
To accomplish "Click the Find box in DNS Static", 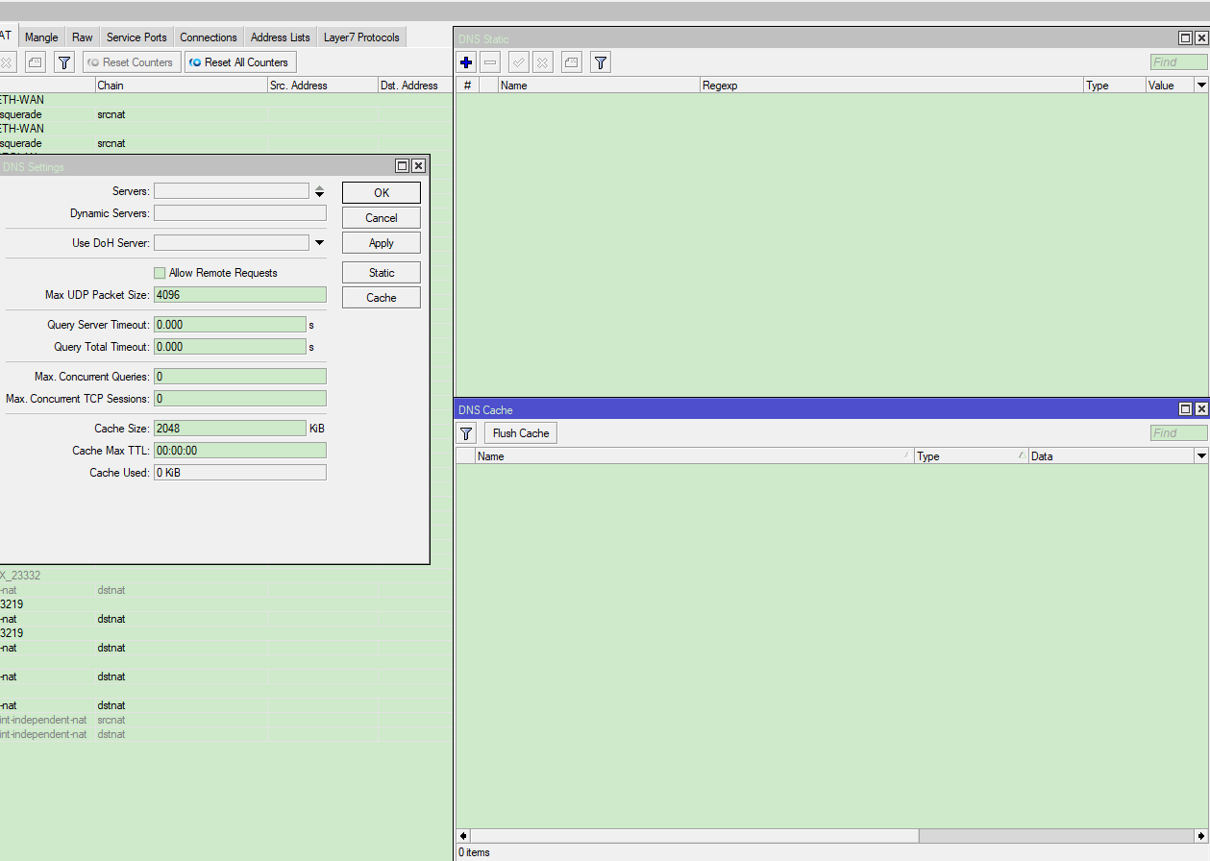I will (1178, 62).
